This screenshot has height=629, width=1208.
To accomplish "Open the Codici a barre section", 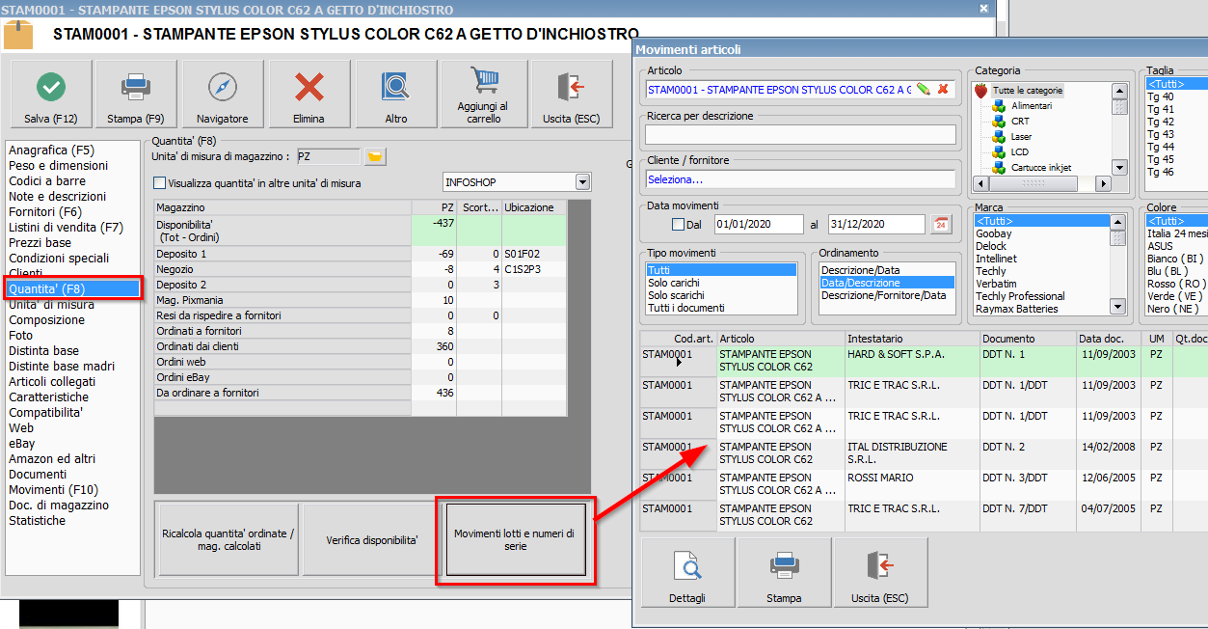I will point(47,181).
